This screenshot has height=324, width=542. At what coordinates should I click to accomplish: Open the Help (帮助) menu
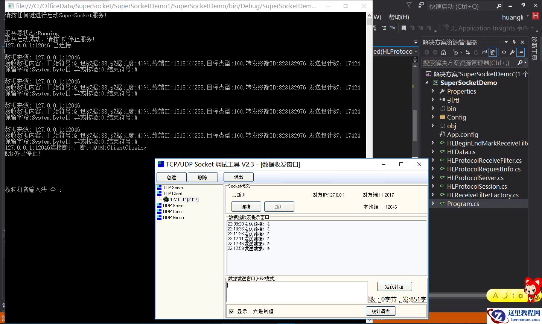point(399,17)
